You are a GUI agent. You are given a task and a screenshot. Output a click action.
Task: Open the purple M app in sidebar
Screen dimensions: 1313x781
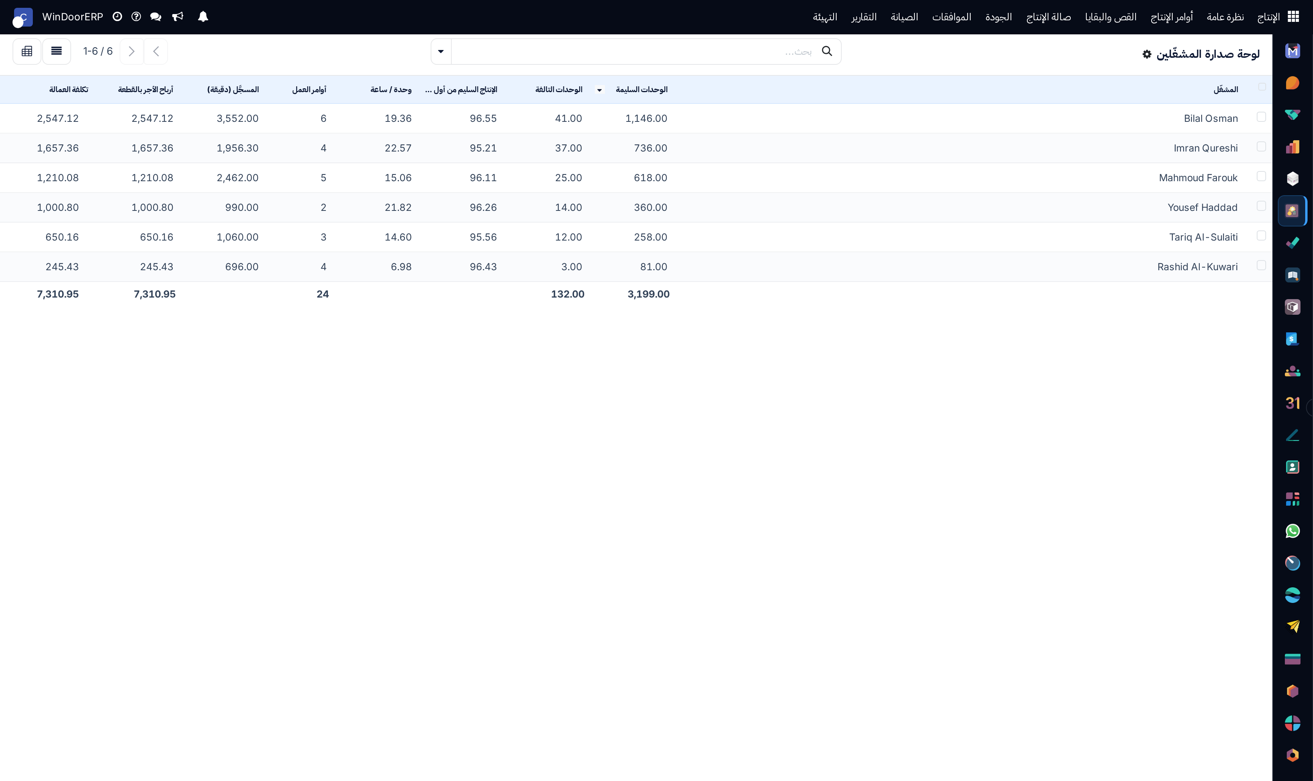pyautogui.click(x=1292, y=51)
